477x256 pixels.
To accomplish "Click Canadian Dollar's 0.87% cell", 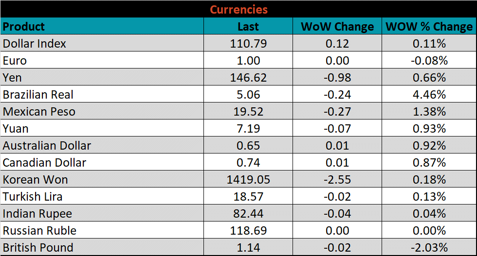I will (429, 163).
